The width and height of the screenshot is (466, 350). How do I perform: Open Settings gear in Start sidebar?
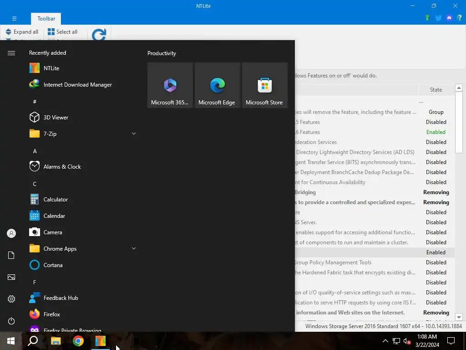[x=11, y=299]
